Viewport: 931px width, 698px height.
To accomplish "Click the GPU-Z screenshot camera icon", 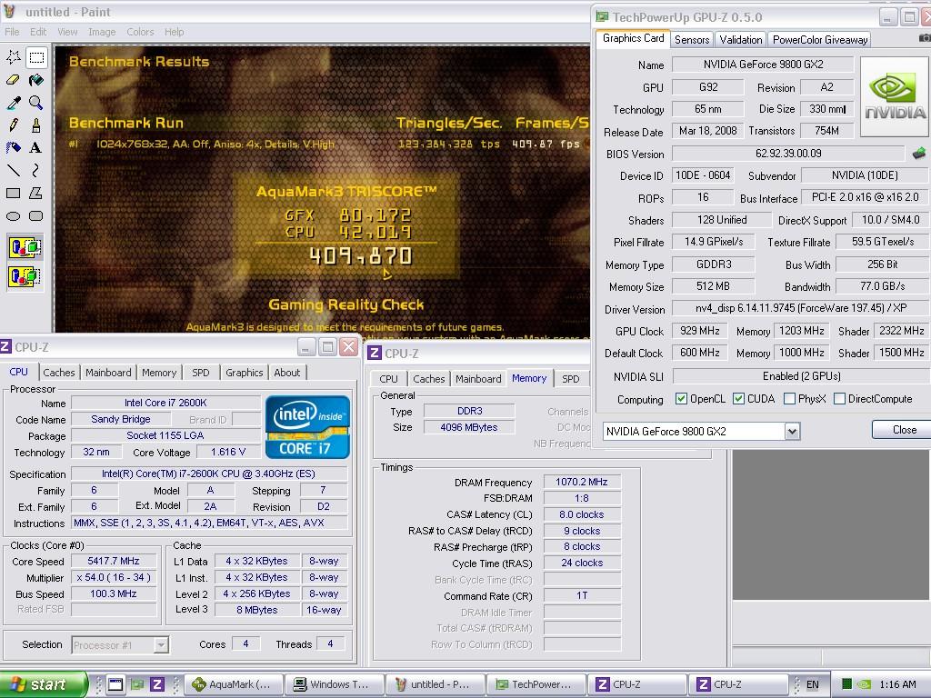I will pos(925,38).
